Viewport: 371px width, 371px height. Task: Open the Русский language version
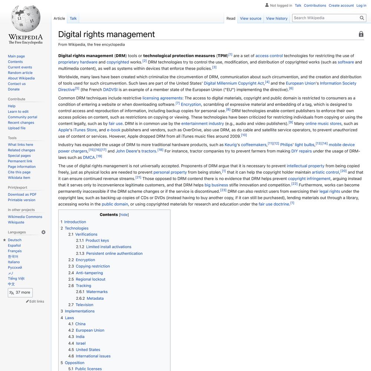tap(15, 267)
